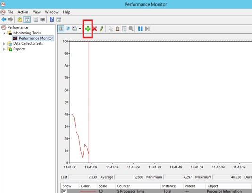Click the View Current Activity icon
252x193 pixels.
pos(61,29)
